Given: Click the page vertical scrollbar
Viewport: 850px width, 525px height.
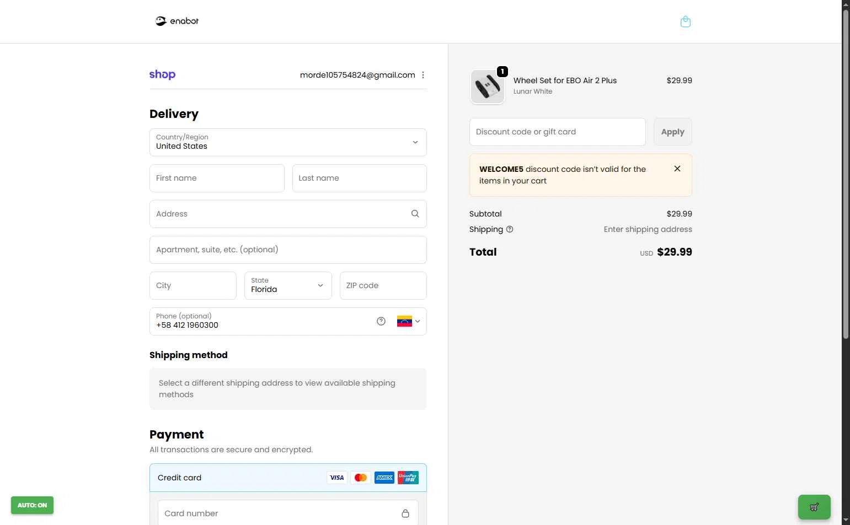Looking at the screenshot, I should [846, 175].
